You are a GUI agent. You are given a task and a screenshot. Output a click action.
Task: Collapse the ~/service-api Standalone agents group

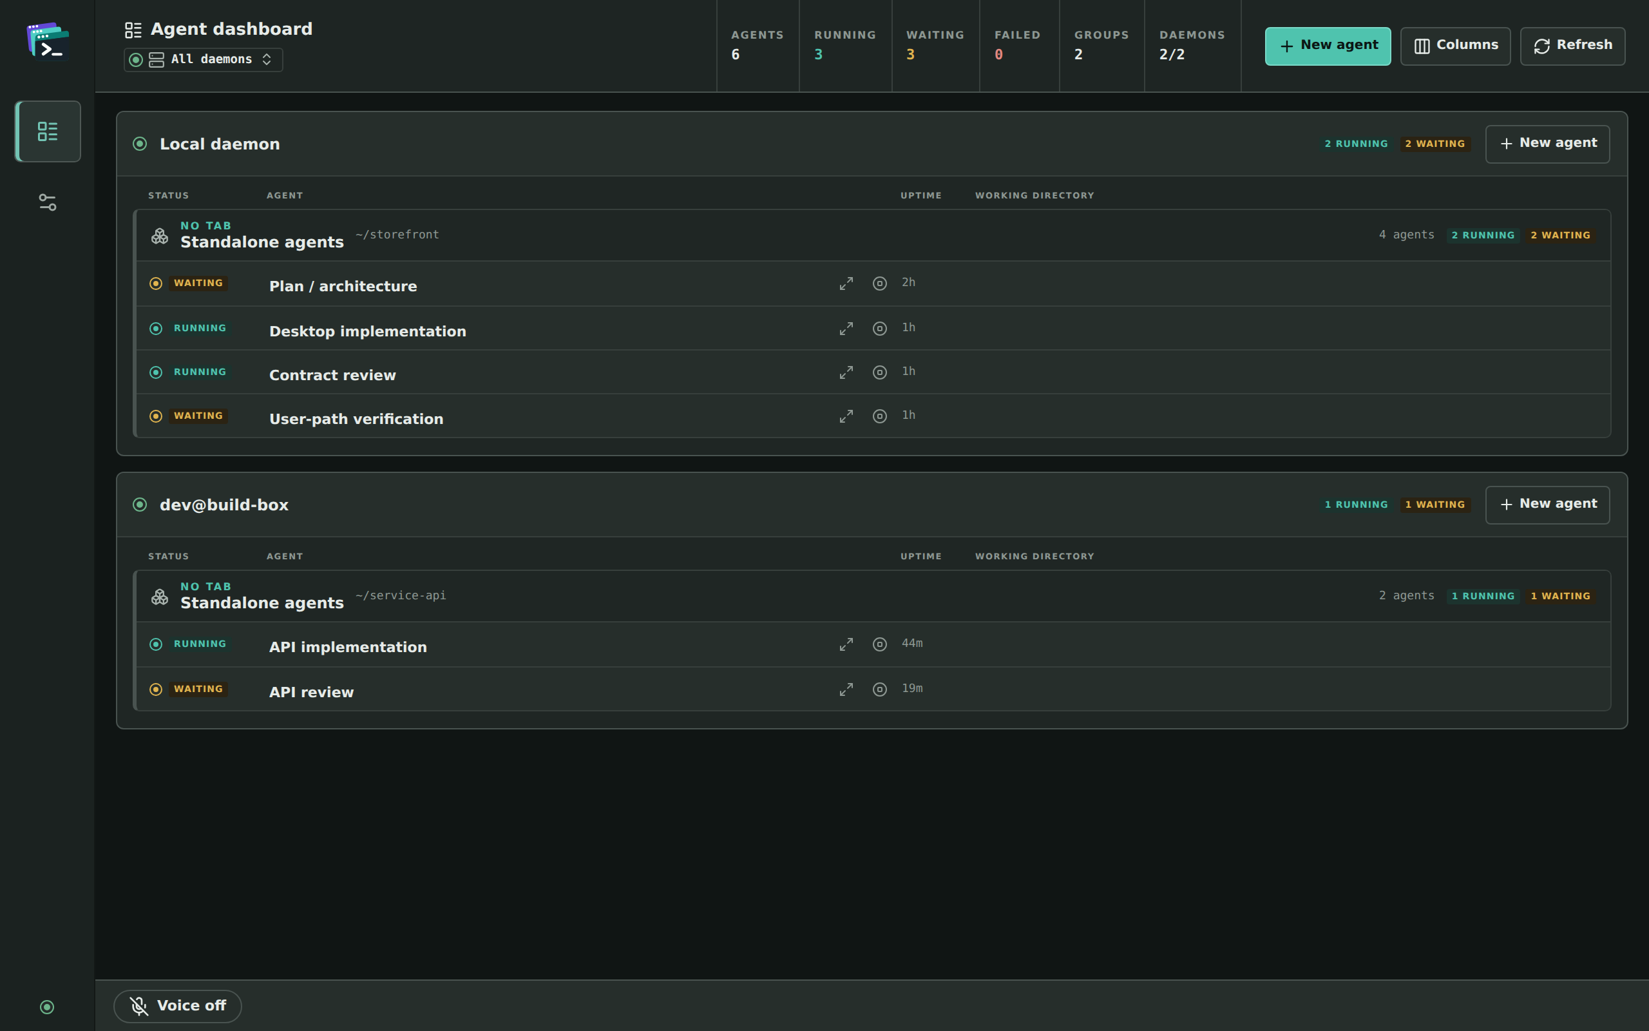pyautogui.click(x=873, y=596)
